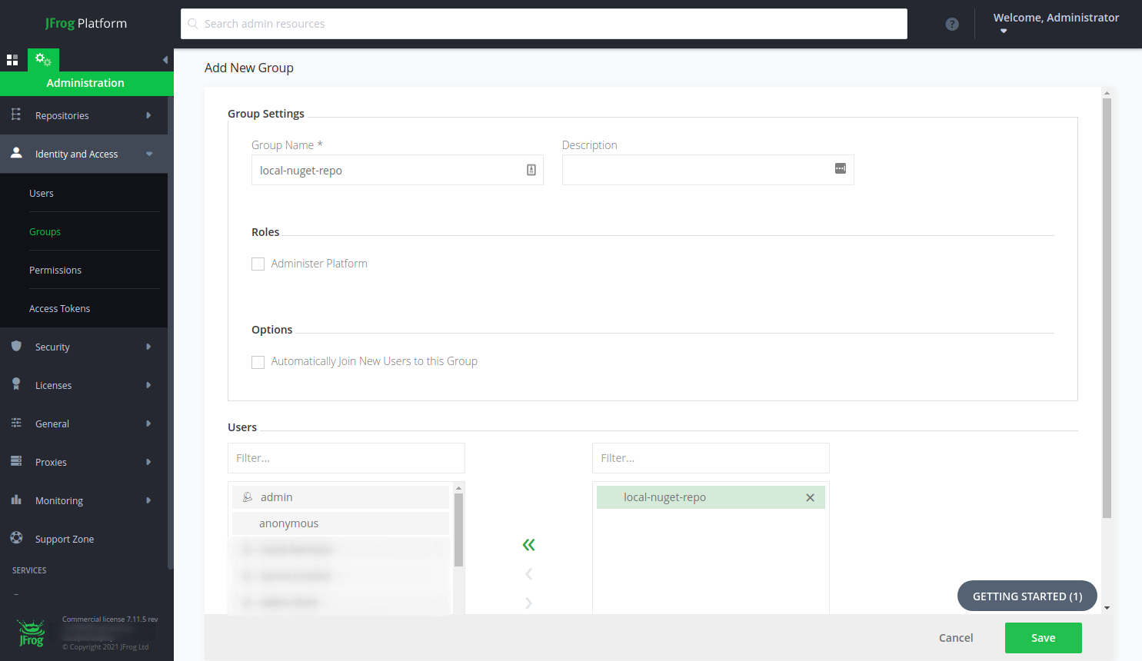
Task: Click the Support Zone globe icon
Action: (15, 539)
